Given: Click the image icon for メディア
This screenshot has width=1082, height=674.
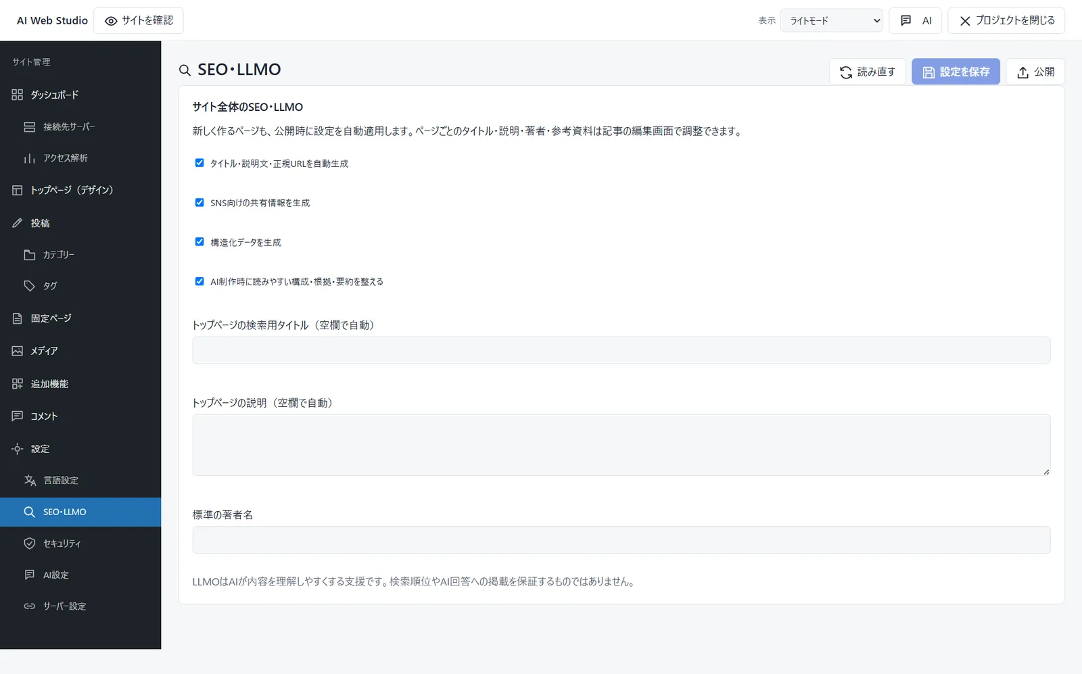Looking at the screenshot, I should click(18, 351).
